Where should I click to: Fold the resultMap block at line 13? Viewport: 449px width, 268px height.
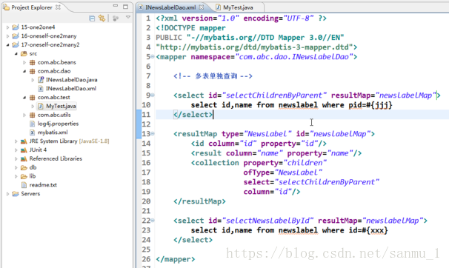[153, 133]
